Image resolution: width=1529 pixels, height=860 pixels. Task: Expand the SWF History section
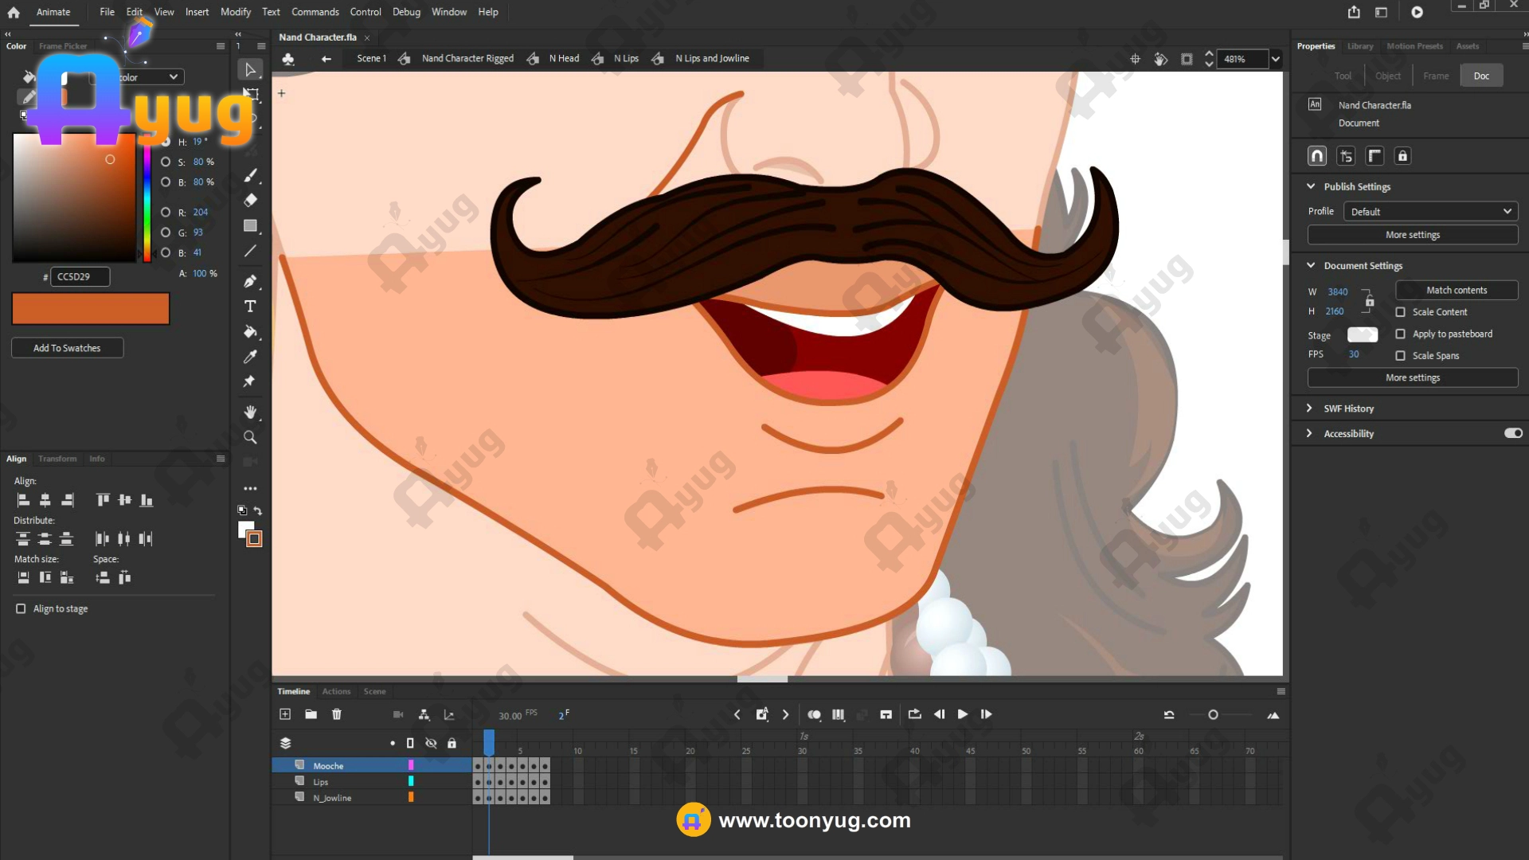point(1309,408)
